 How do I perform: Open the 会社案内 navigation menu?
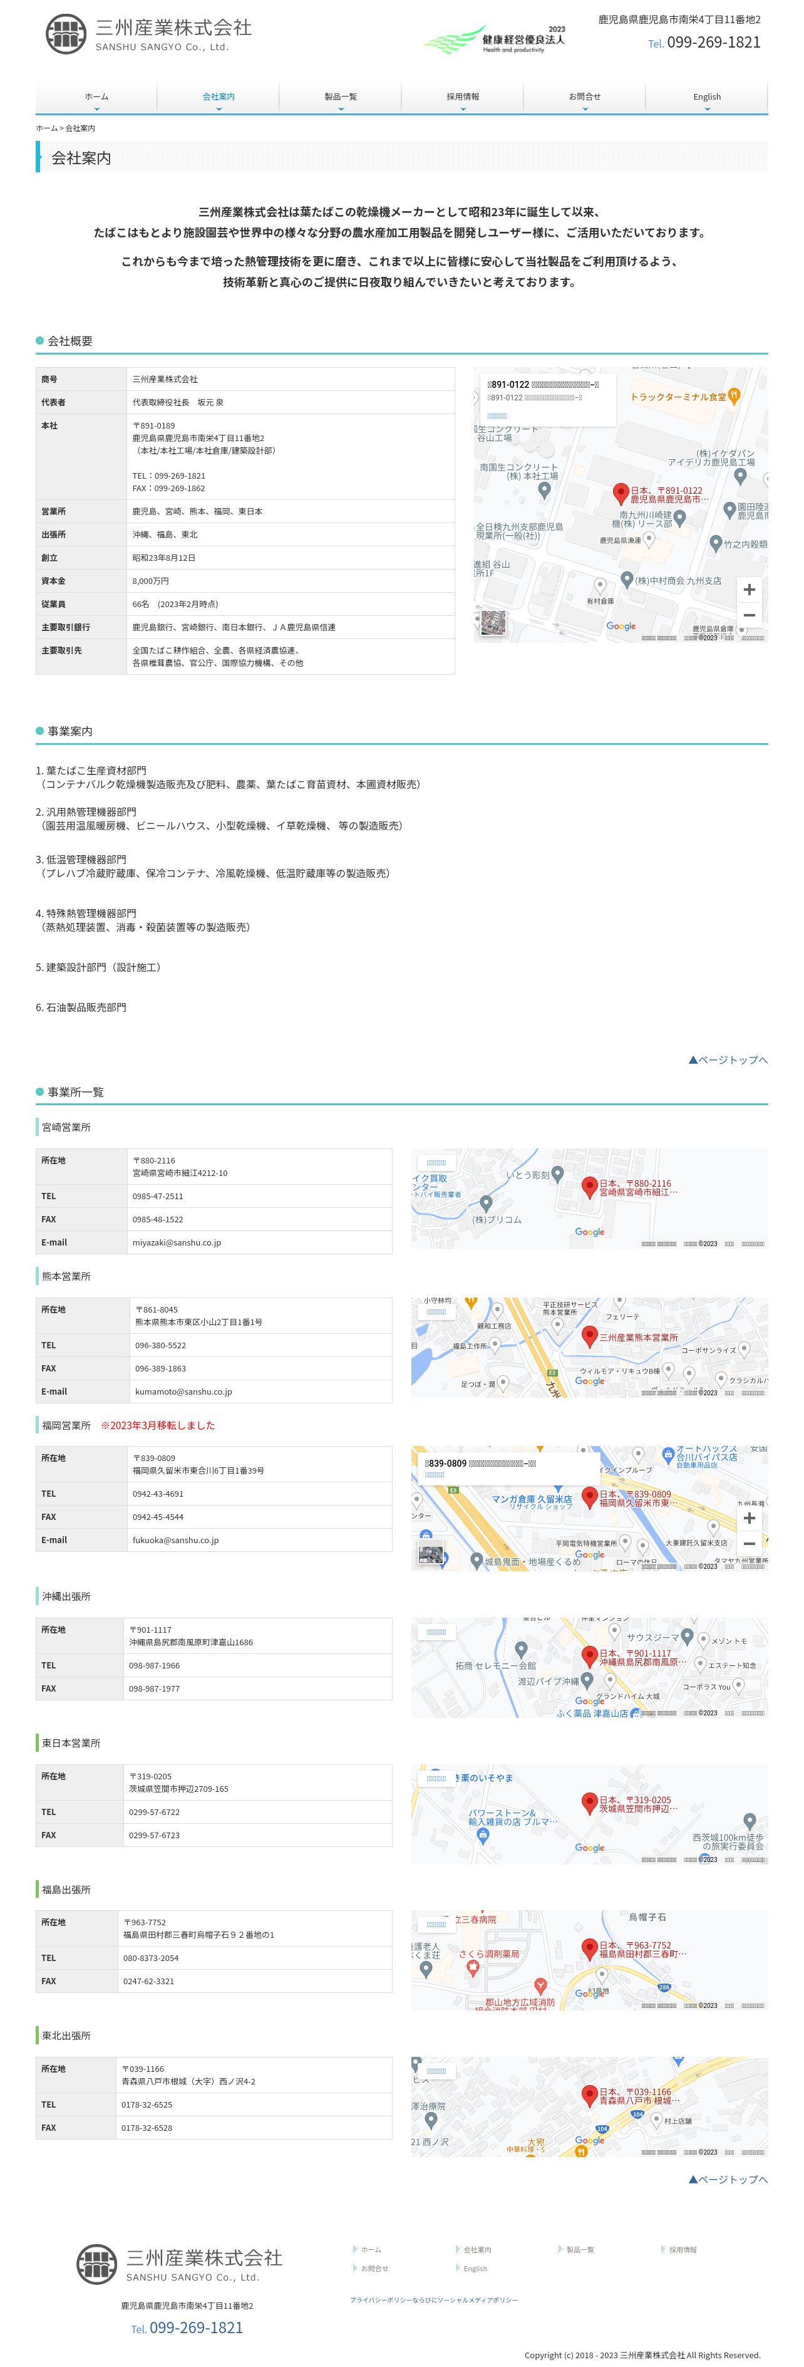[219, 97]
